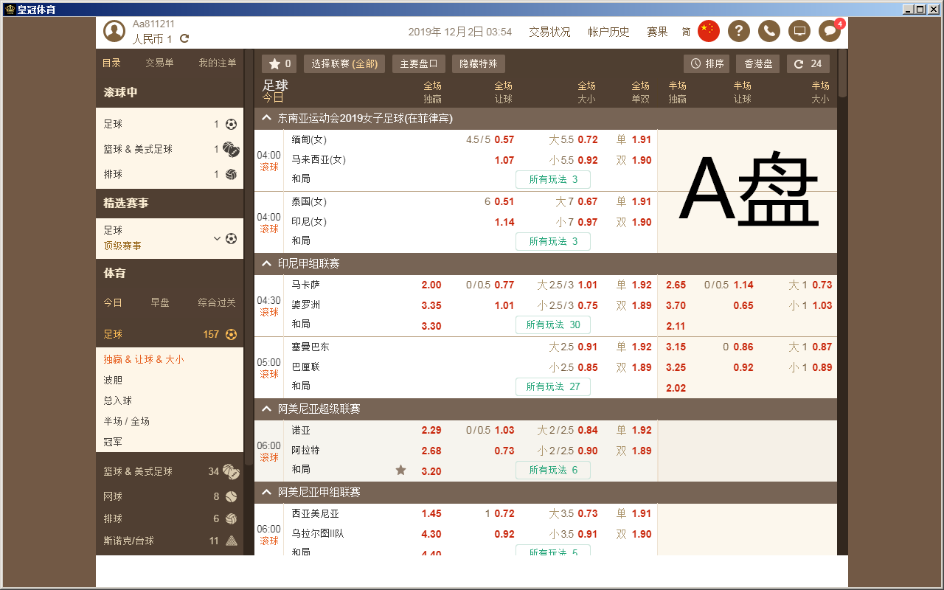Click the settings gear beside 足球 157
The image size is (944, 590).
(x=231, y=334)
